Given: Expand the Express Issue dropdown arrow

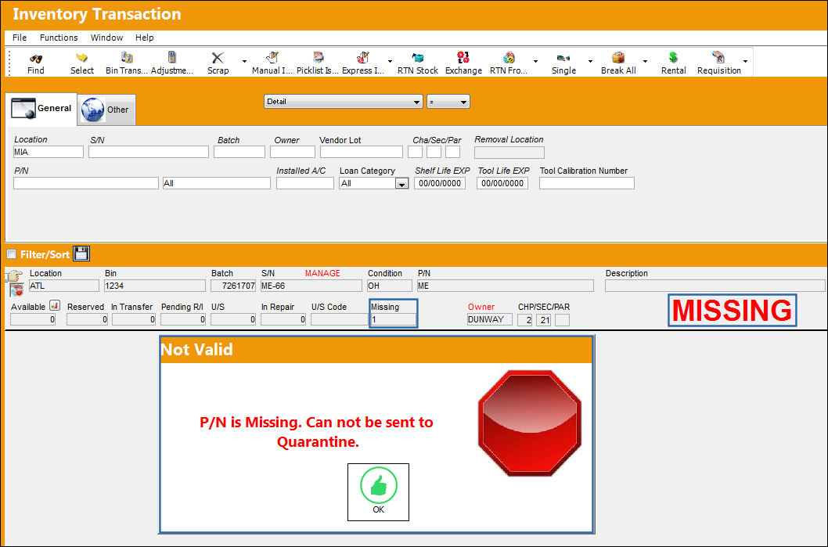Looking at the screenshot, I should [x=390, y=61].
